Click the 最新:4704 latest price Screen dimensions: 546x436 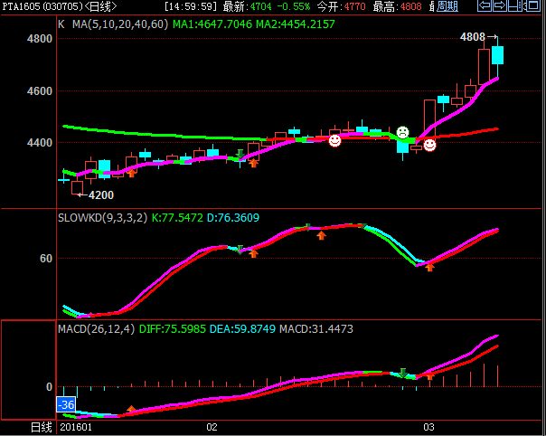pos(247,6)
